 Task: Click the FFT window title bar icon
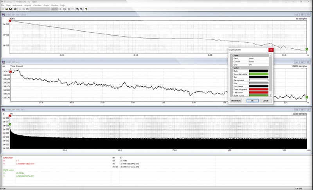click(x=3, y=110)
